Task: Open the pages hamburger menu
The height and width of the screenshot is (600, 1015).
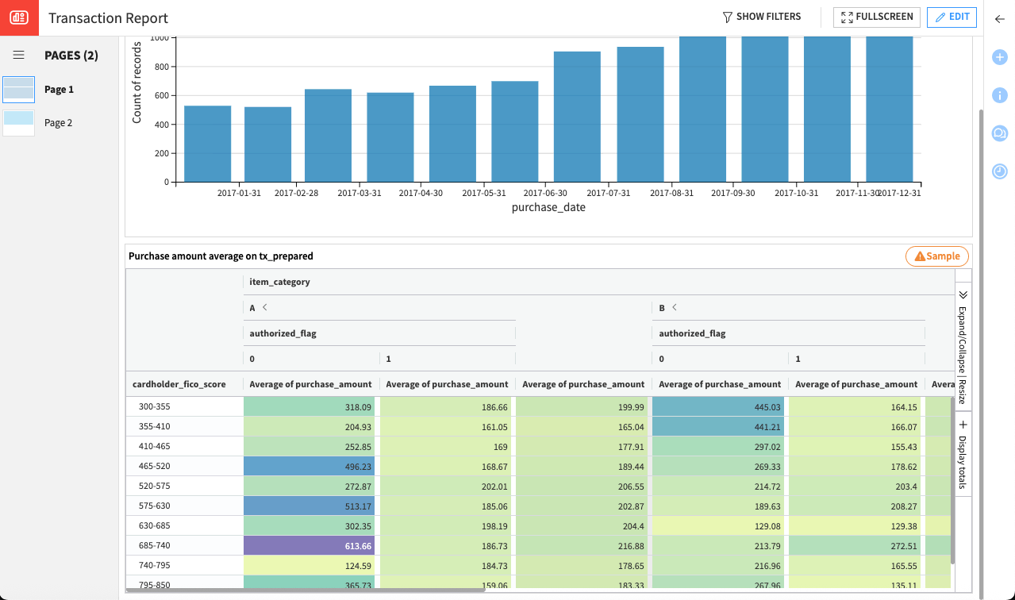Action: (18, 55)
